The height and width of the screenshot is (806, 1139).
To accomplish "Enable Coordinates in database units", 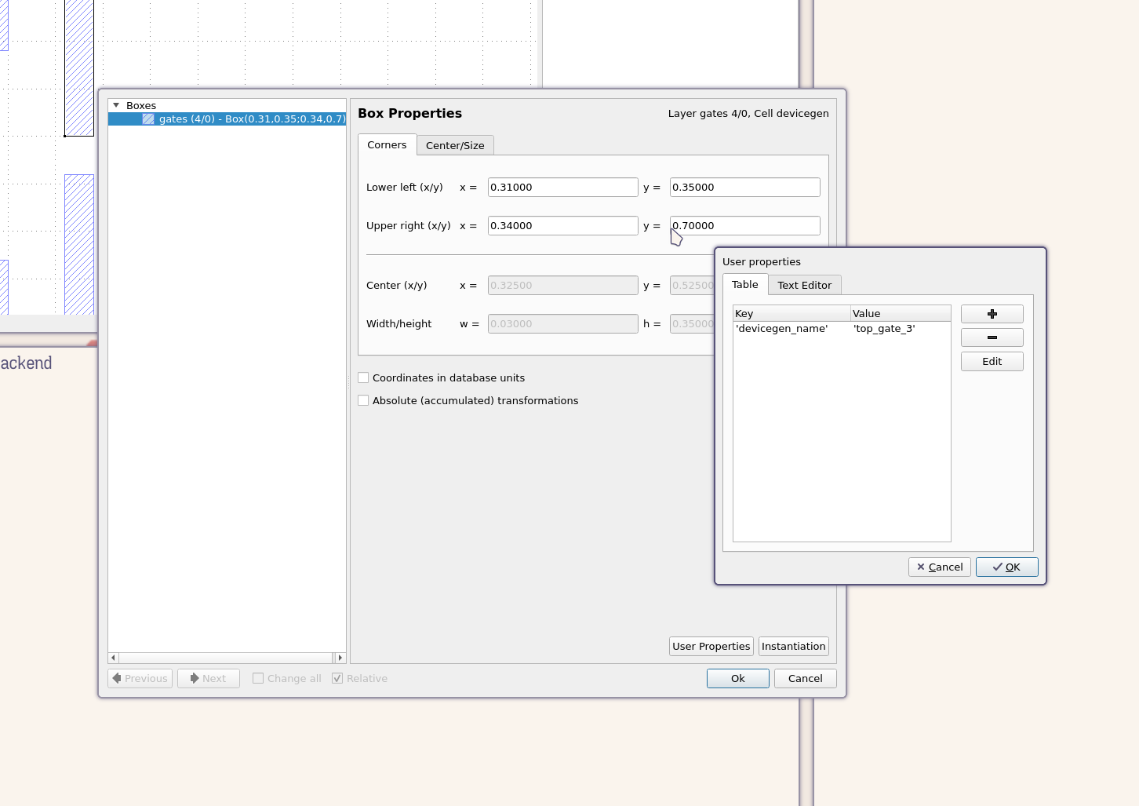I will coord(363,377).
